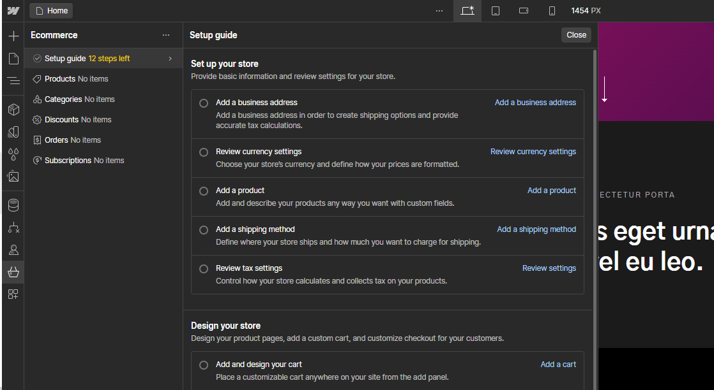Switch to tablet breakpoint view
714x390 pixels.
[x=495, y=11]
